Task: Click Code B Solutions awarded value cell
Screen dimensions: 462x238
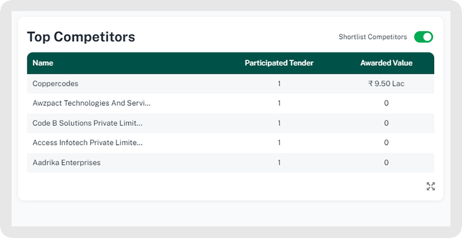Action: pos(386,123)
